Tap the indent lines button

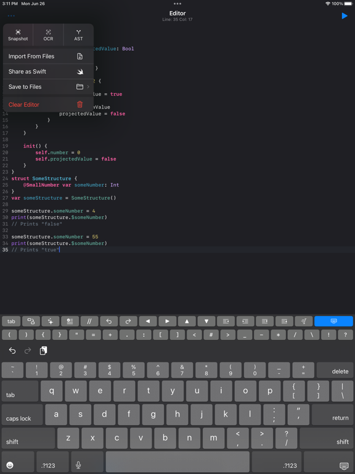245,321
